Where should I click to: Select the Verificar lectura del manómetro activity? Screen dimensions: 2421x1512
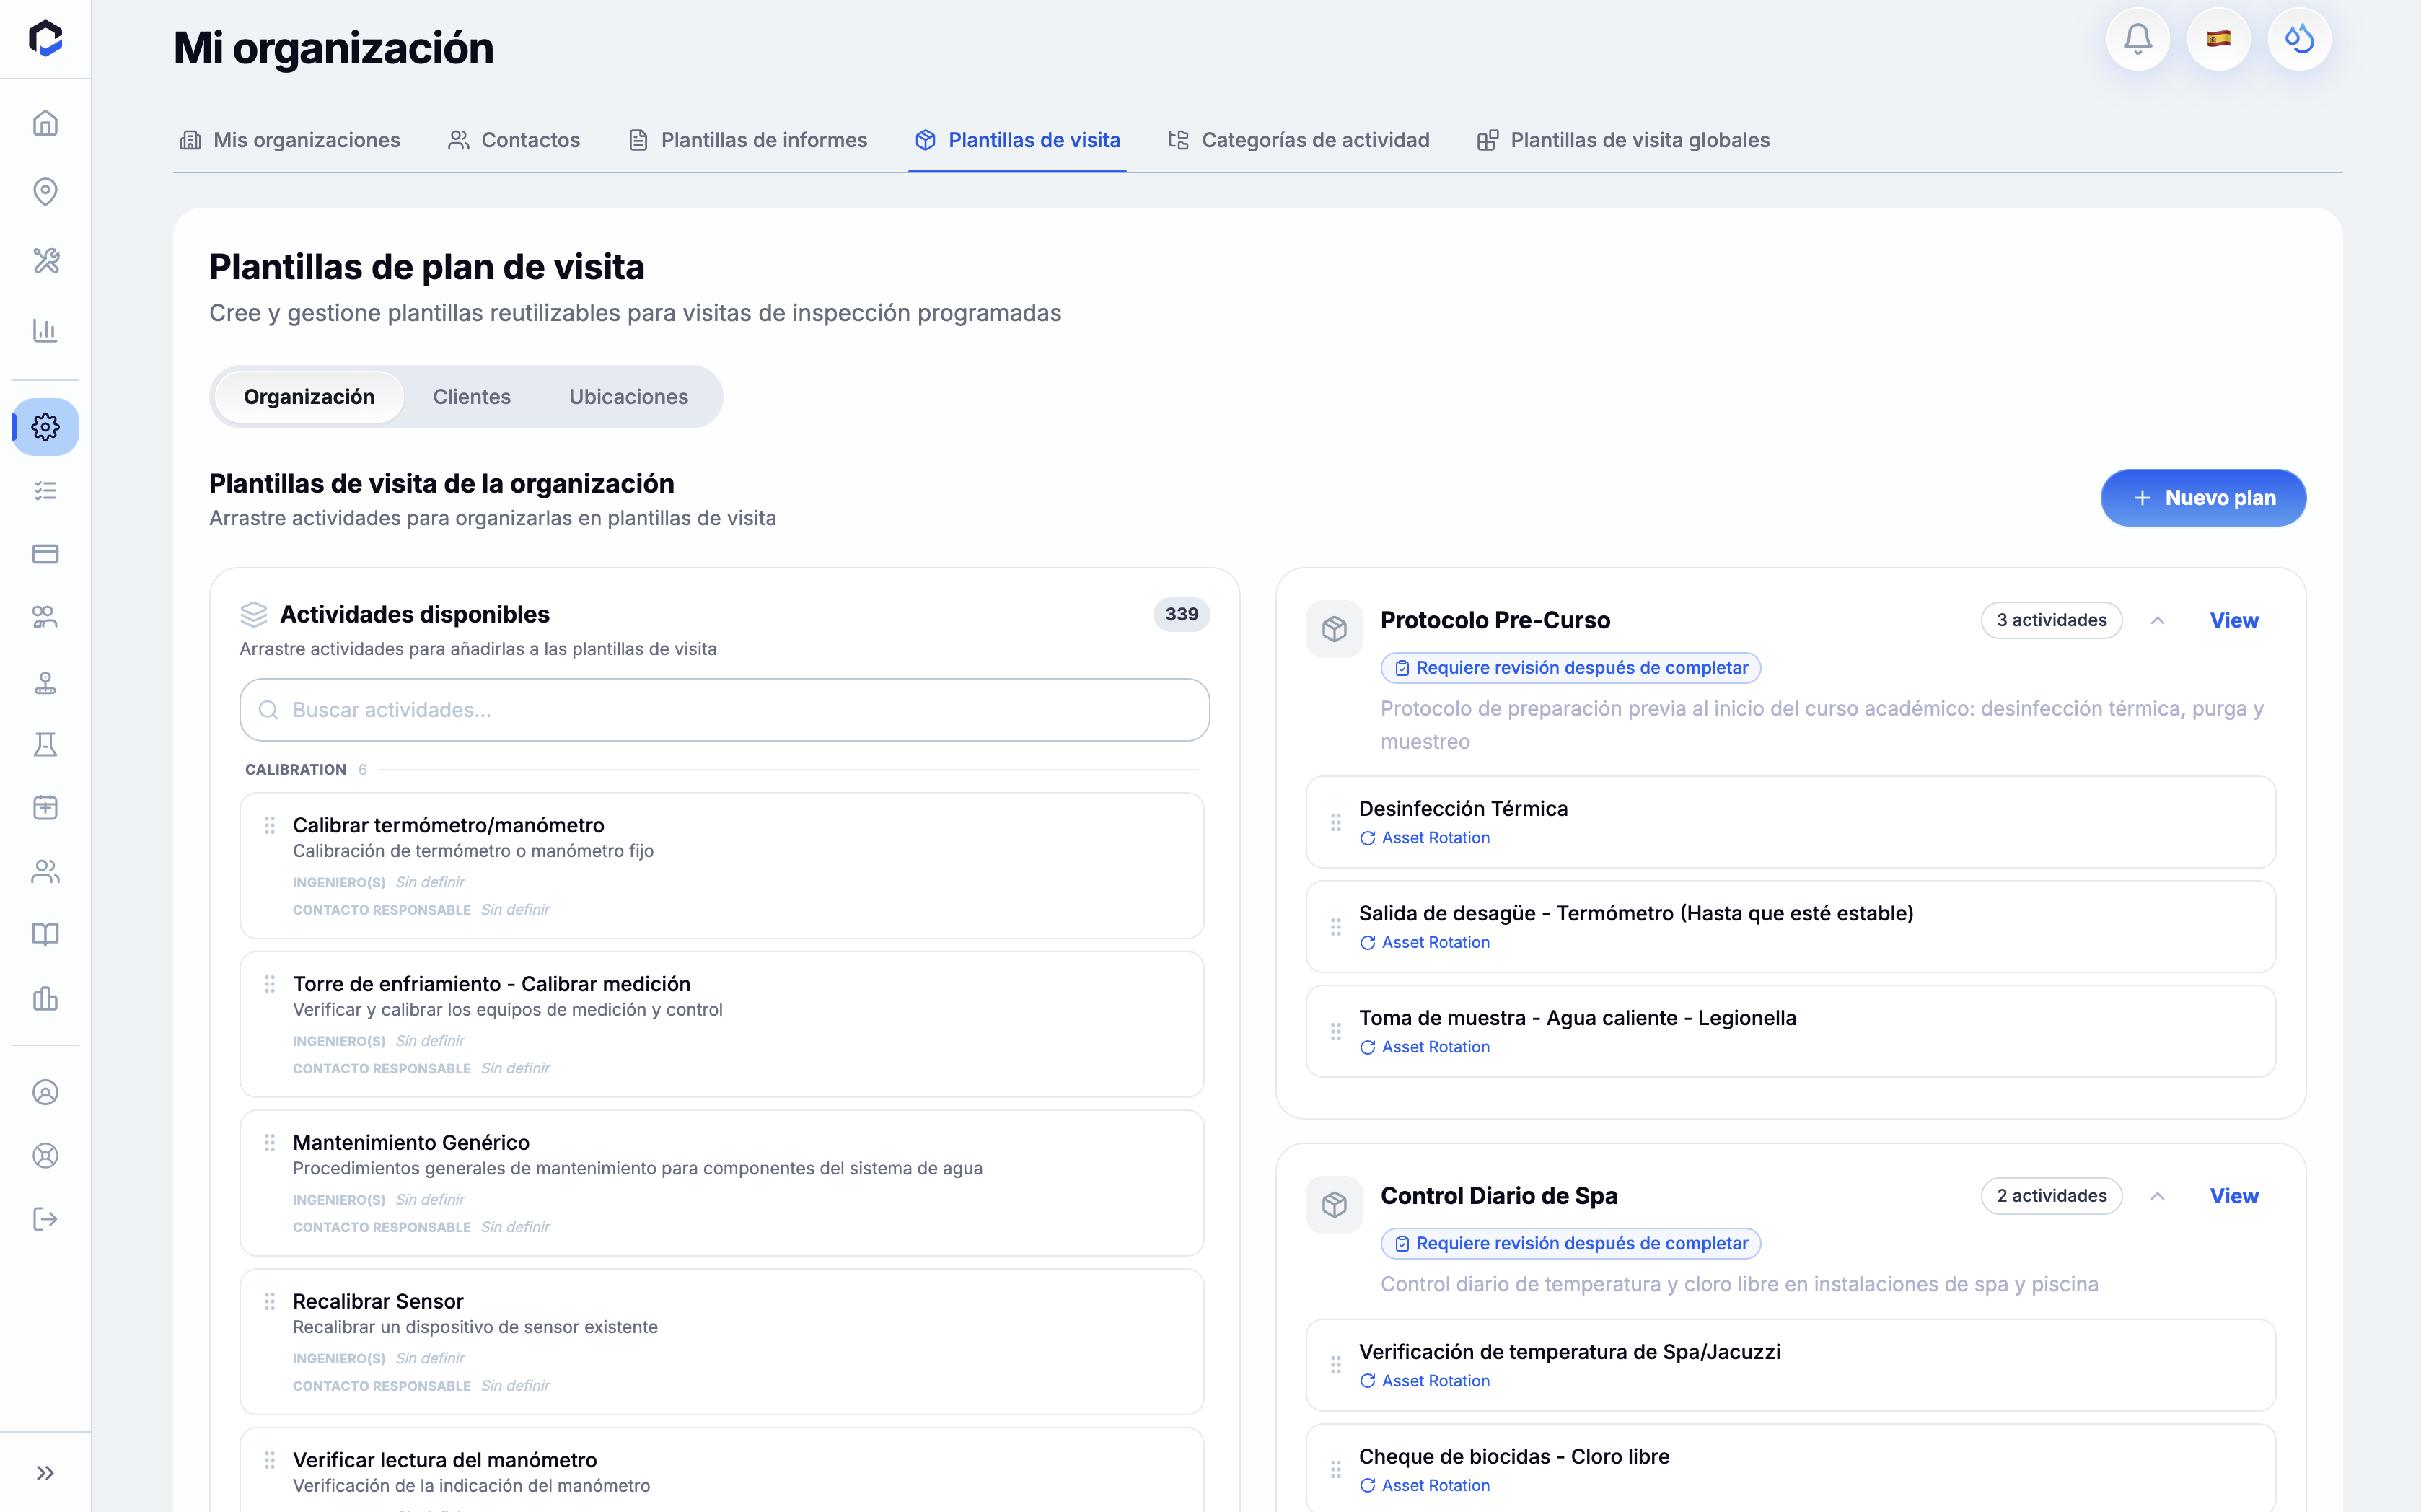coord(722,1470)
